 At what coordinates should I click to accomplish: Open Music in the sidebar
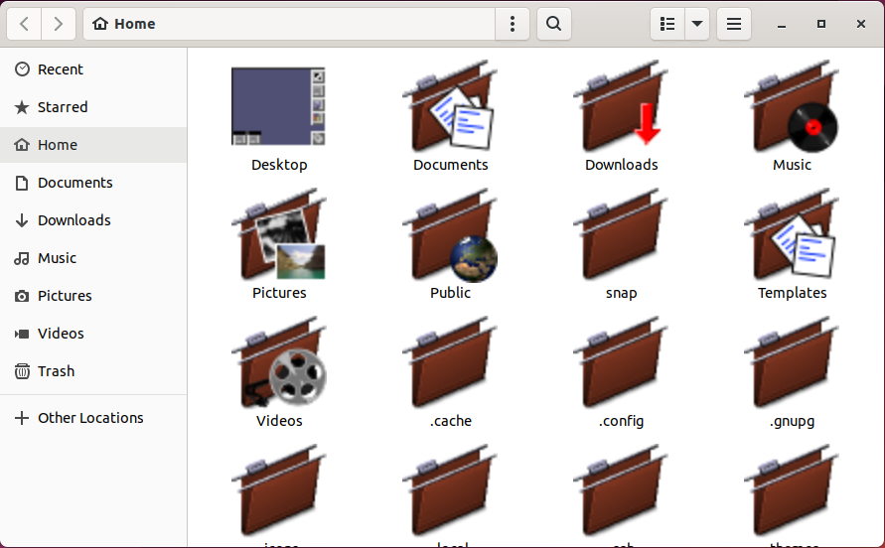(93, 258)
